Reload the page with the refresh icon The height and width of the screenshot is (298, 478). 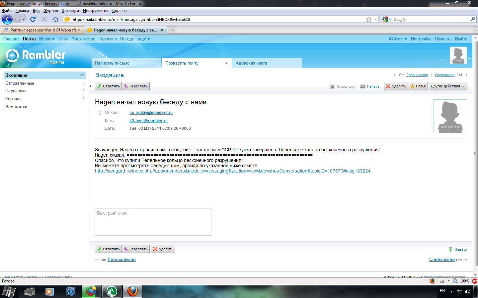tap(33, 20)
